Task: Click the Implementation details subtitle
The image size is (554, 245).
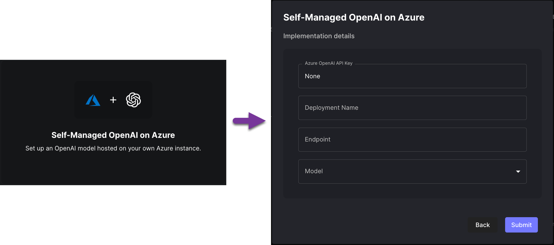Action: (x=319, y=36)
